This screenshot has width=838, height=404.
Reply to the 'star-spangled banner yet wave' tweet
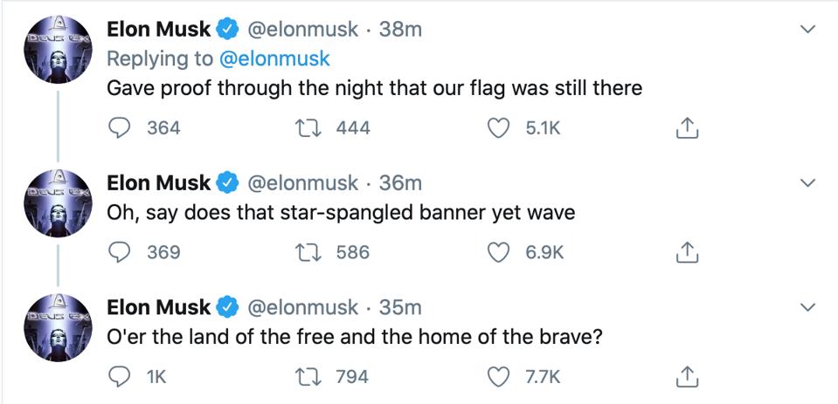click(x=118, y=252)
